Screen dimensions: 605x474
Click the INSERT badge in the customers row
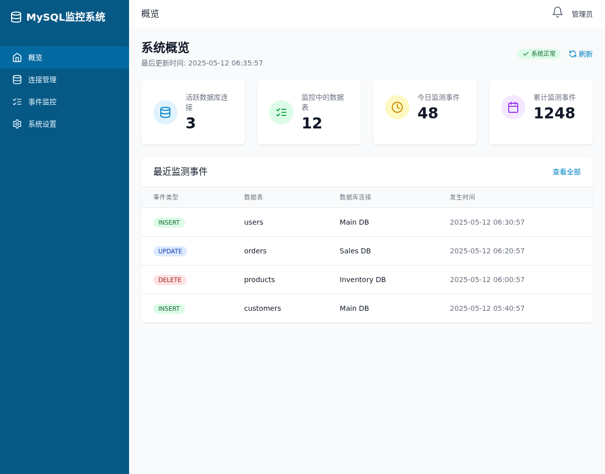click(169, 309)
